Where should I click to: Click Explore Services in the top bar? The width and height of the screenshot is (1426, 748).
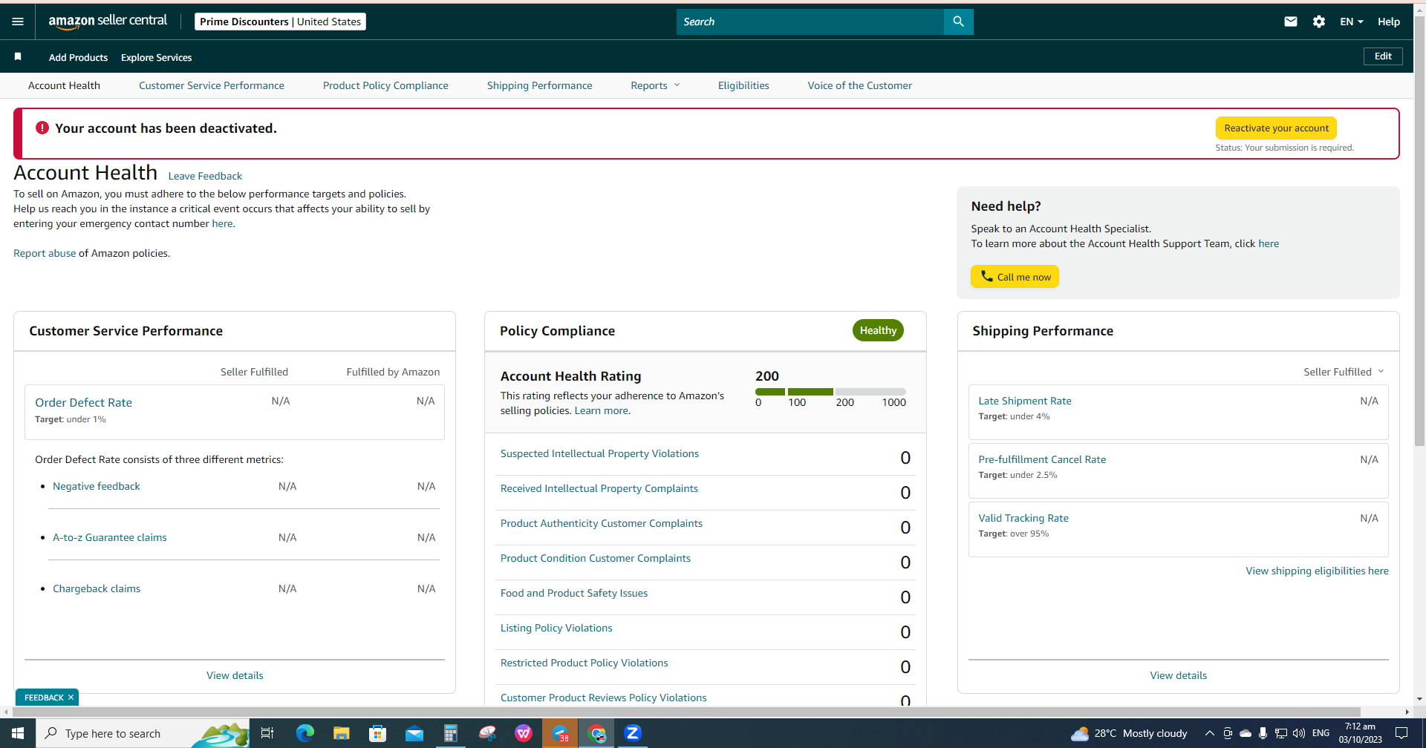[x=156, y=57]
